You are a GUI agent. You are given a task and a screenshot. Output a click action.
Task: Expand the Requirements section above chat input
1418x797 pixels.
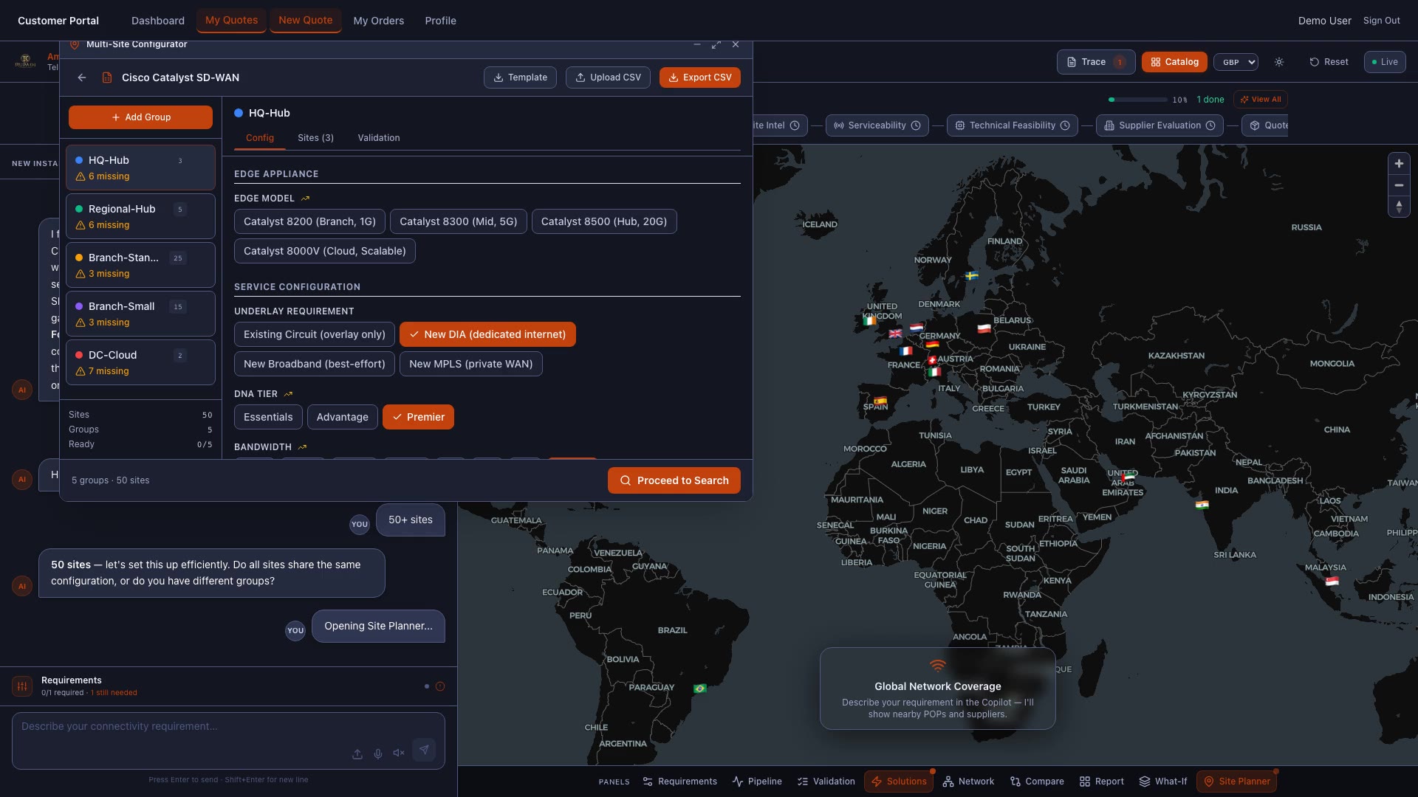[x=228, y=686]
